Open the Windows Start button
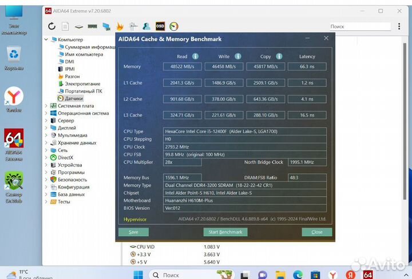The image size is (412, 279). tap(138, 274)
